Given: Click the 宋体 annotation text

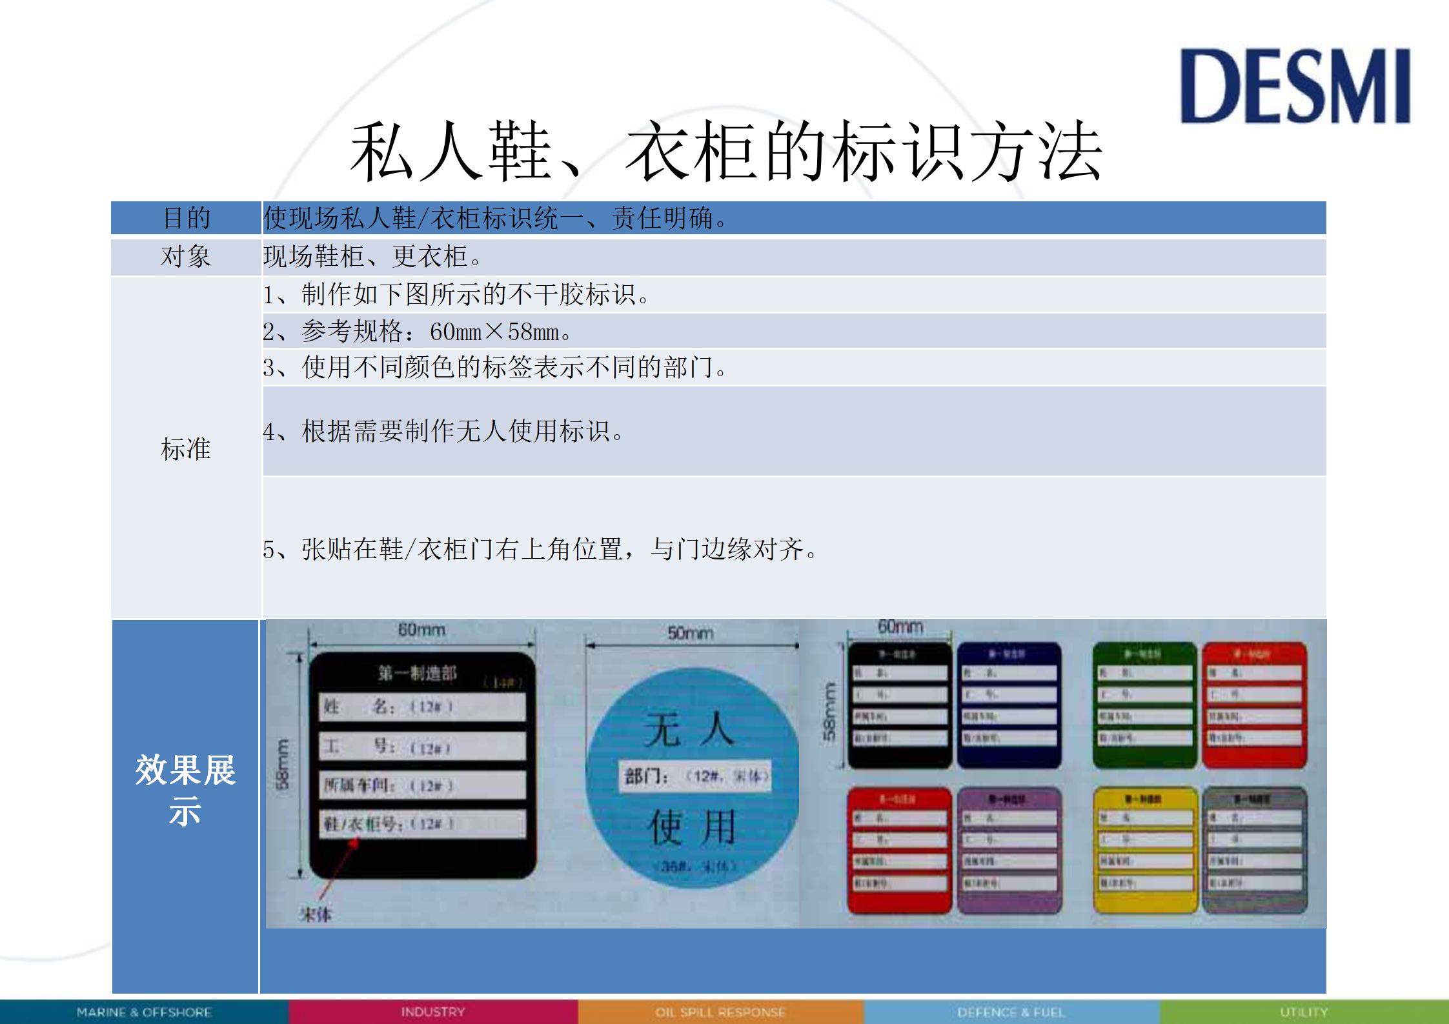Looking at the screenshot, I should [x=316, y=914].
